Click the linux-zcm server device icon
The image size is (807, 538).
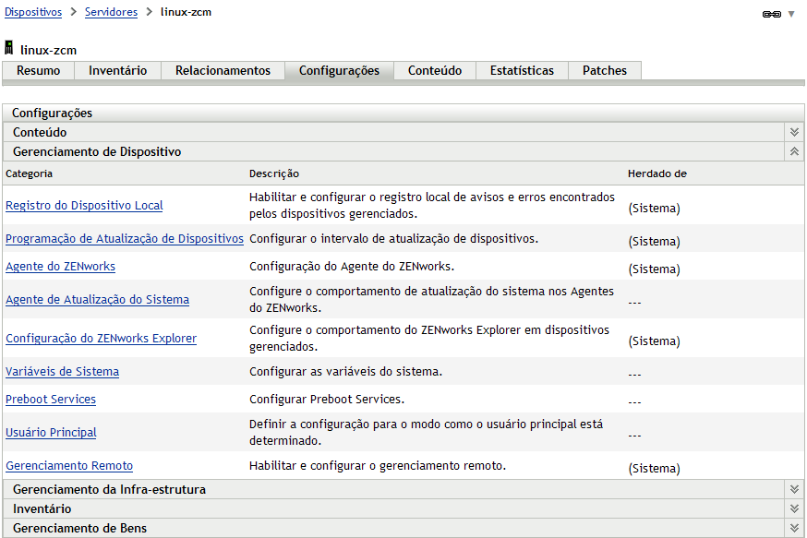point(9,49)
